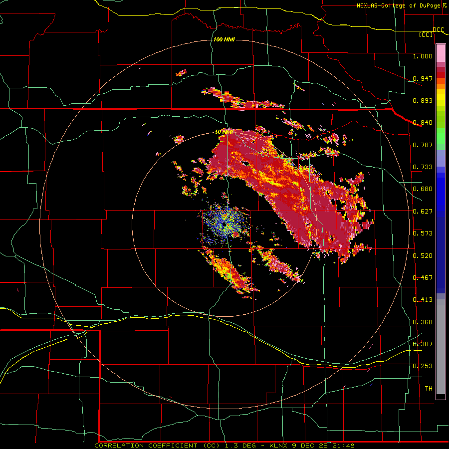Image resolution: width=449 pixels, height=449 pixels.
Task: Select the 0.893 legend value
Action: (x=423, y=100)
